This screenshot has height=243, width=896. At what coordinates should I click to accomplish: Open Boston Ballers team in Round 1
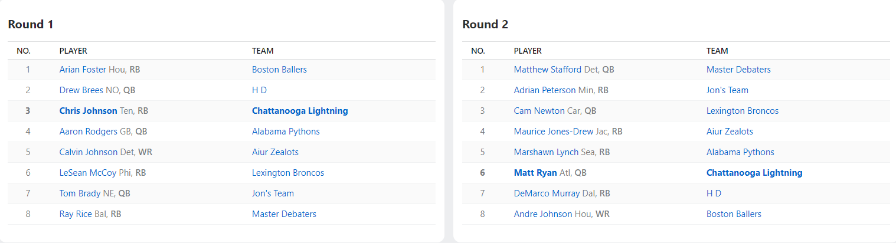click(279, 70)
